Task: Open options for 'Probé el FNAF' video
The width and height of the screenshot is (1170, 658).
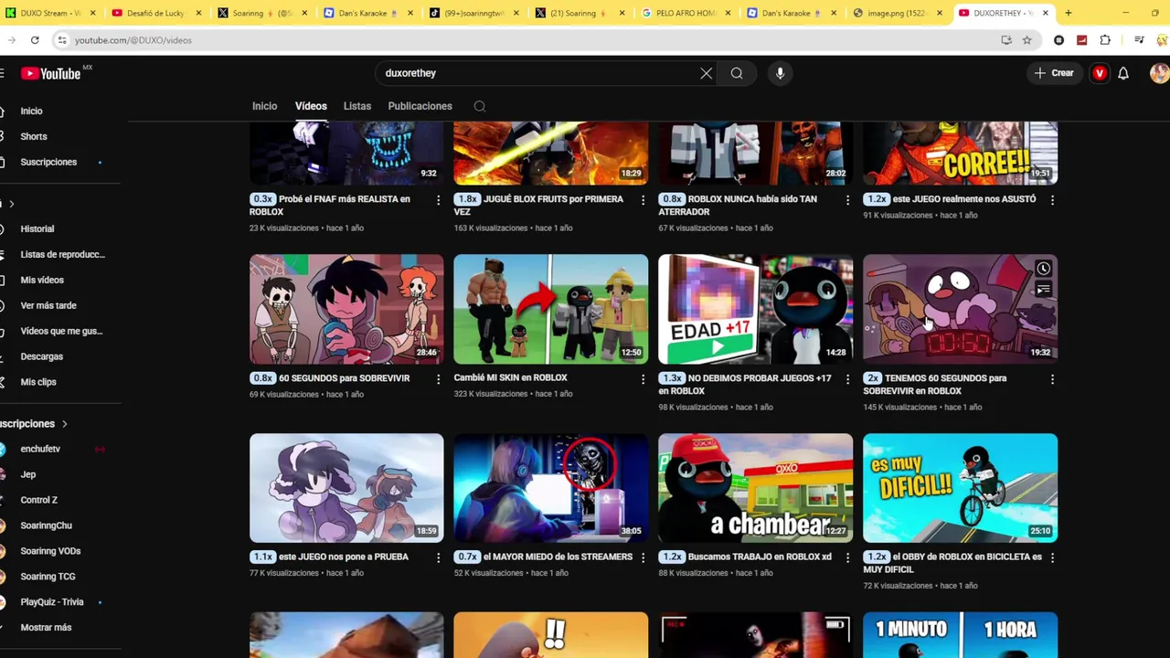Action: [x=438, y=199]
